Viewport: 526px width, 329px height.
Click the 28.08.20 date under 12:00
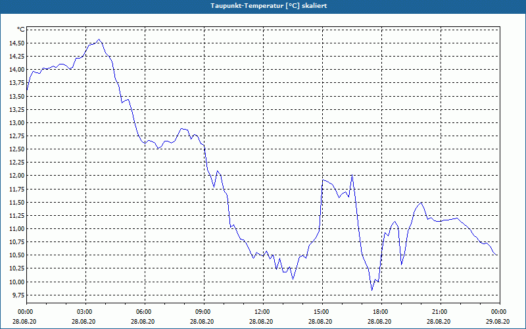coord(261,321)
